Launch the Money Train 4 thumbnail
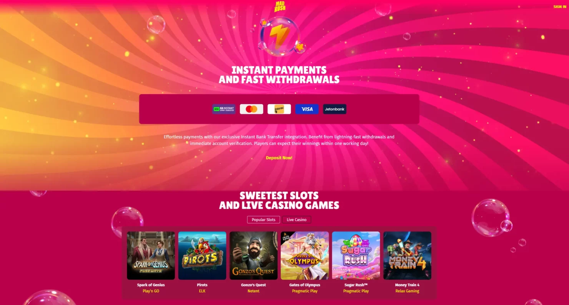Viewport: 569px width, 305px height. [407, 255]
